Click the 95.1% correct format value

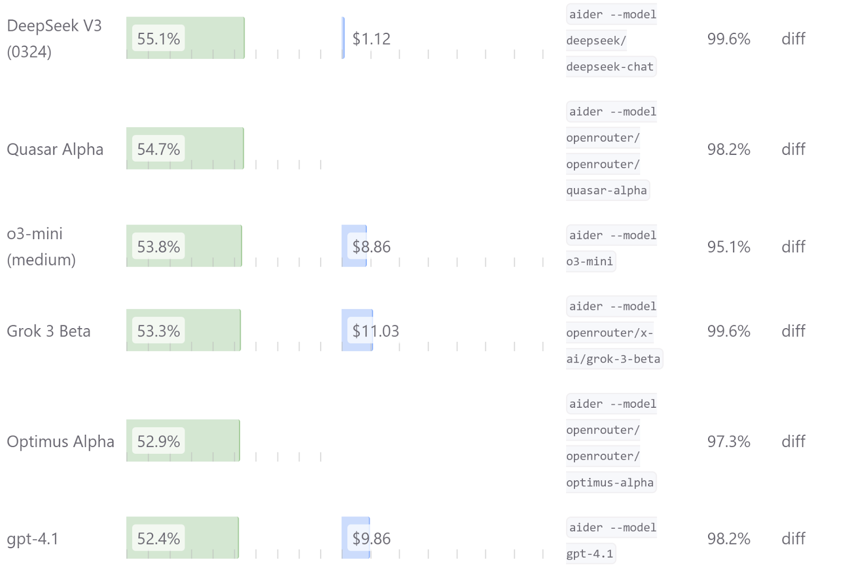click(728, 247)
